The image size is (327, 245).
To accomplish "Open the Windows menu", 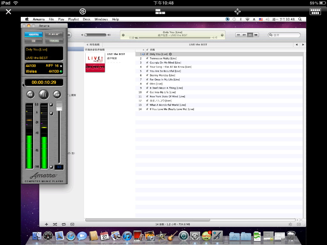I will (101, 19).
